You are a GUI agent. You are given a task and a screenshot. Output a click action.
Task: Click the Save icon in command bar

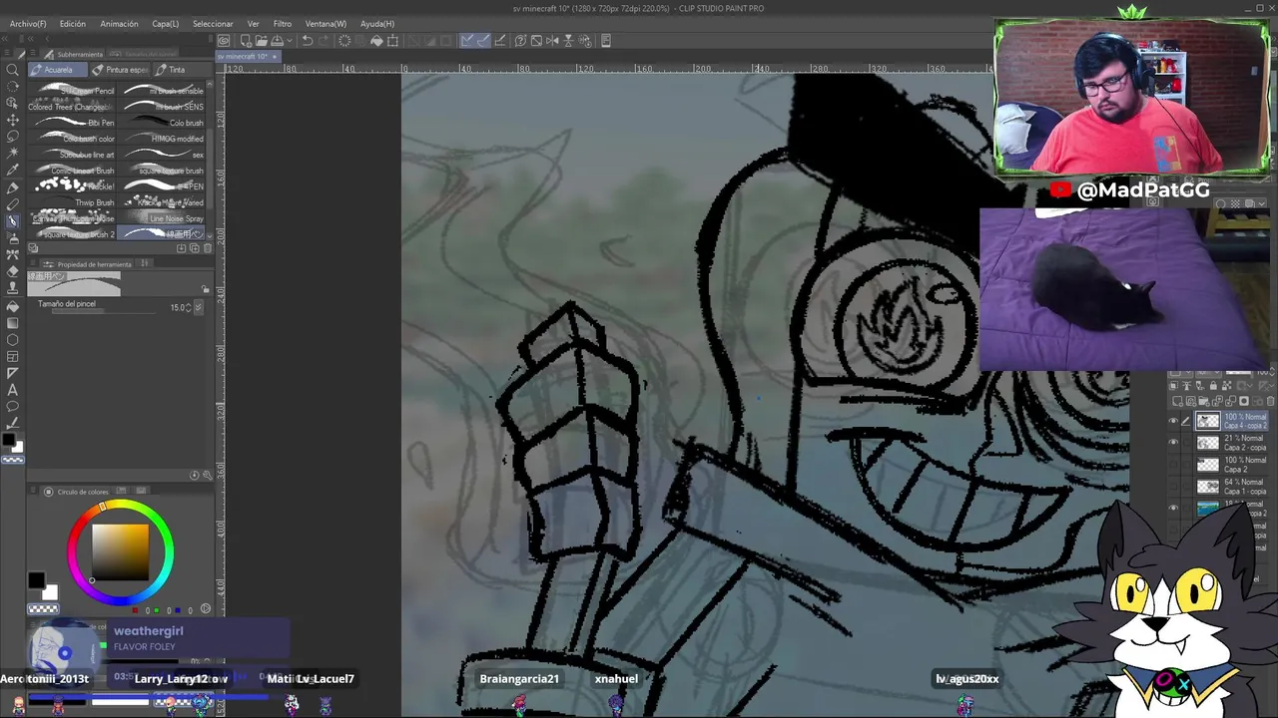(x=277, y=41)
